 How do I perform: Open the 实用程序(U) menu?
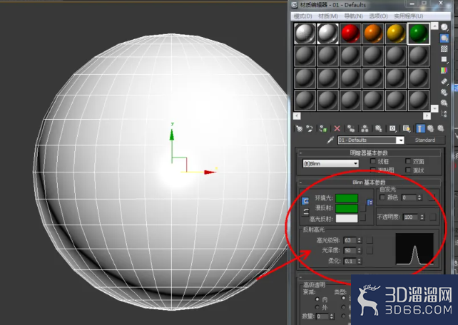point(409,16)
